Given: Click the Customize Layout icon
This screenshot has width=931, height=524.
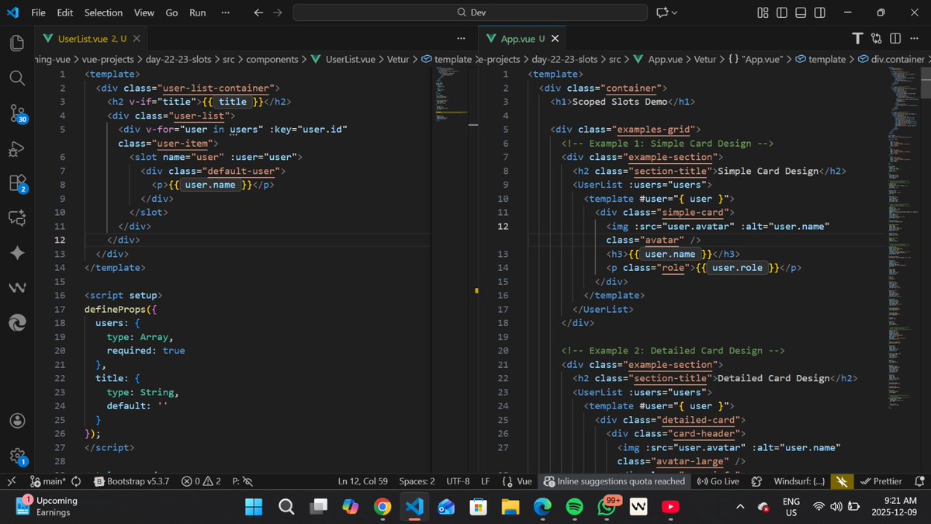Looking at the screenshot, I should tap(763, 12).
